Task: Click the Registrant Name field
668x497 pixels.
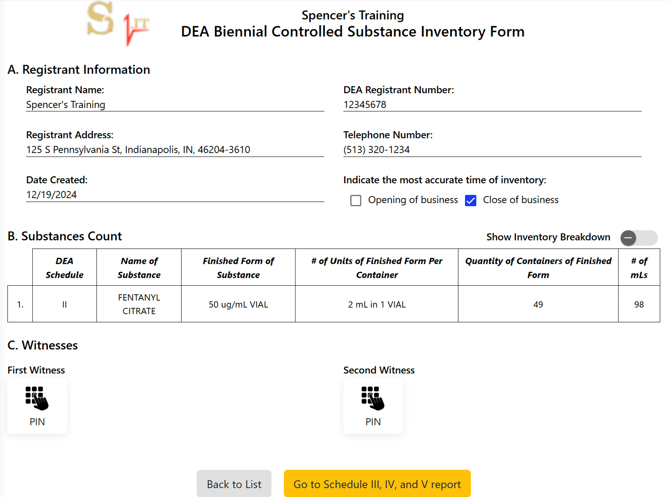Action: coord(175,105)
